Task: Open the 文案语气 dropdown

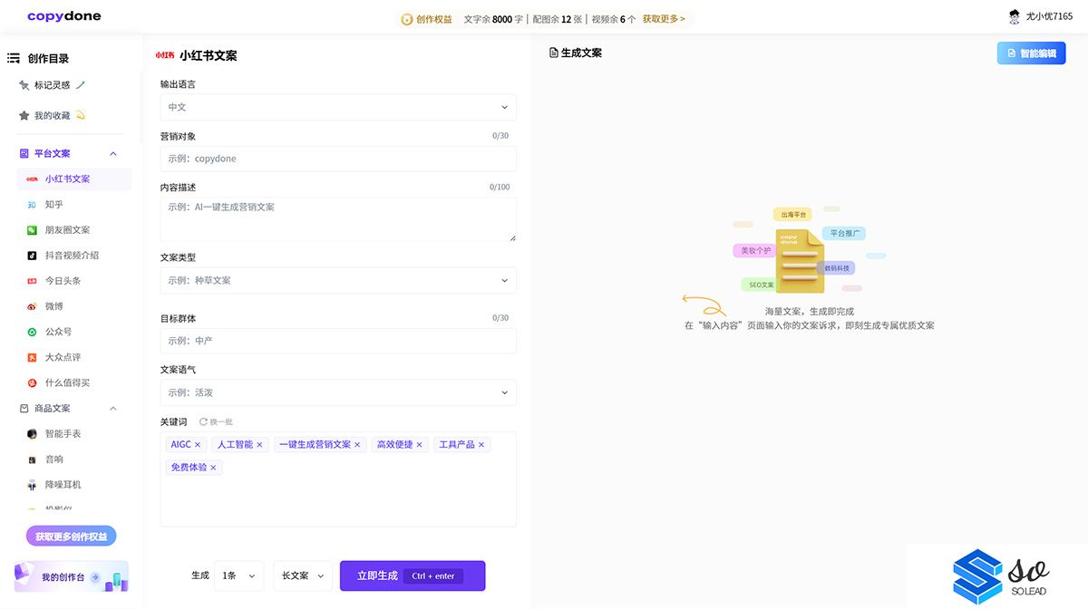Action: pyautogui.click(x=338, y=392)
